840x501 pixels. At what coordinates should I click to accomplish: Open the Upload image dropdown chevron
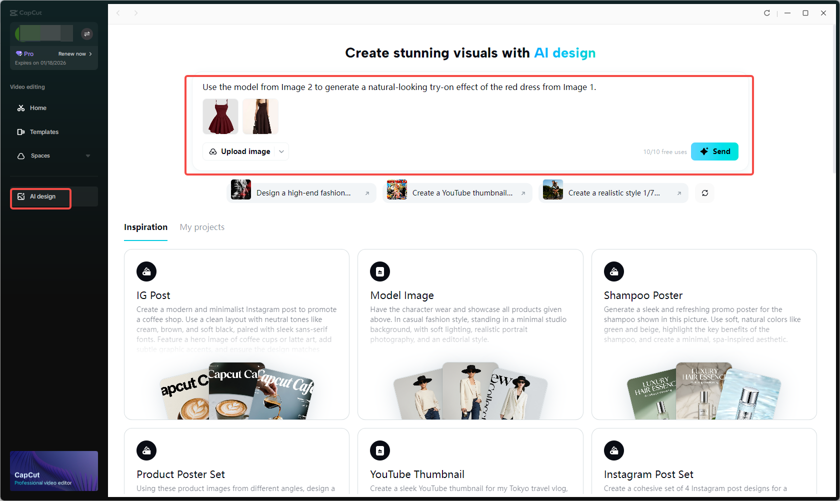(x=281, y=151)
